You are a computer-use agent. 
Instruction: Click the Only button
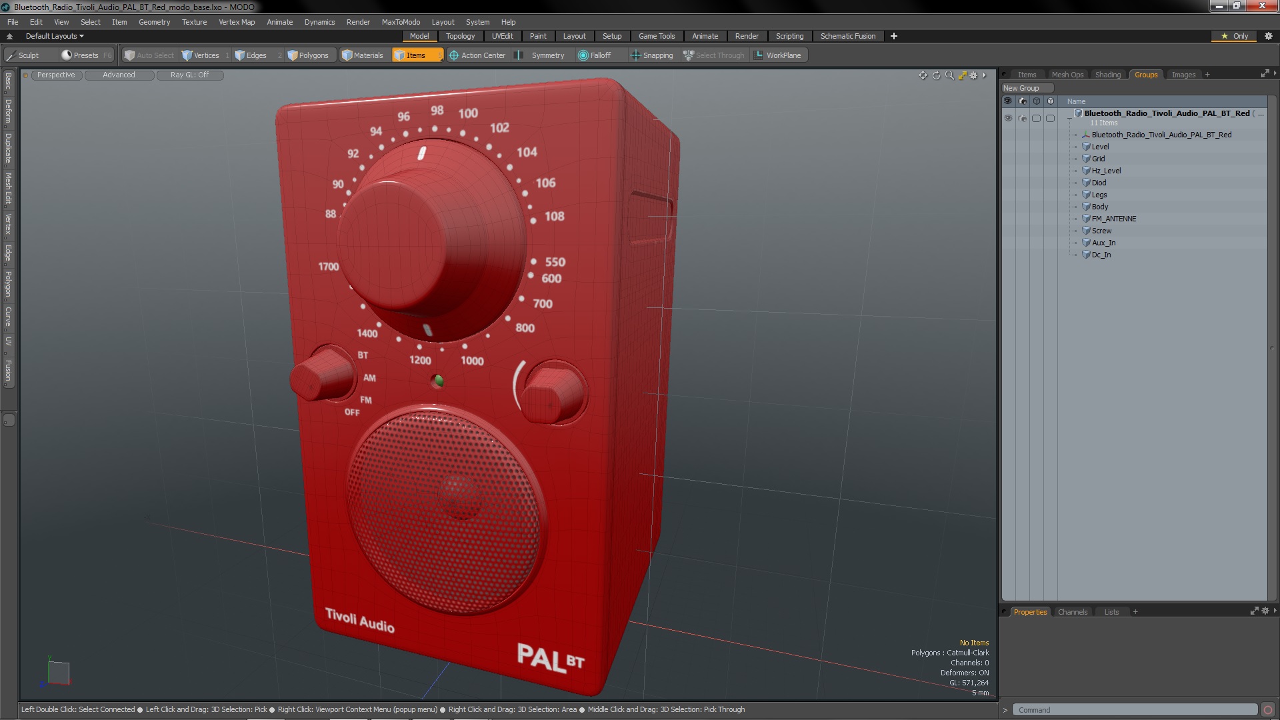pyautogui.click(x=1235, y=36)
